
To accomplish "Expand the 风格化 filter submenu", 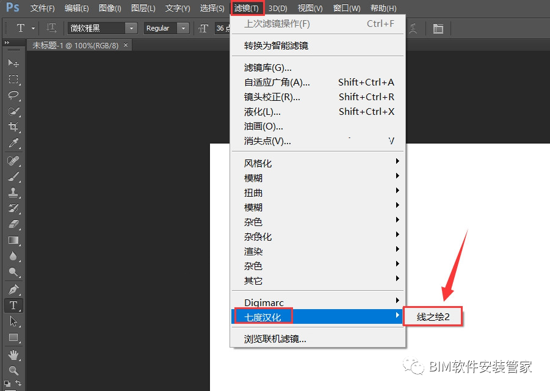I will tap(317, 163).
